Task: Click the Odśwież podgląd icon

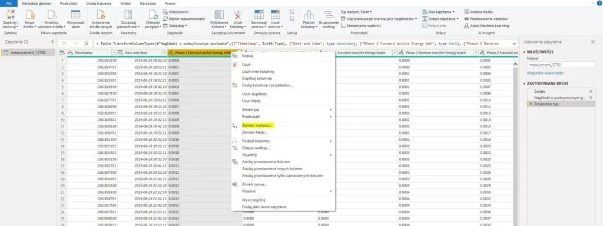Action: click(153, 15)
